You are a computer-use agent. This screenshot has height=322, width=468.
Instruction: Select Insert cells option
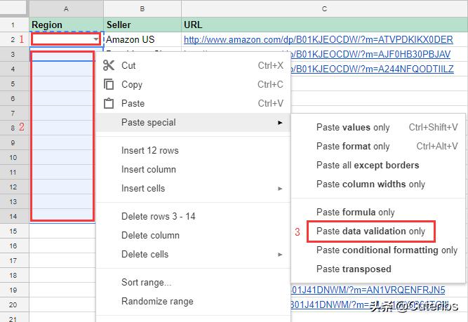[194, 188]
